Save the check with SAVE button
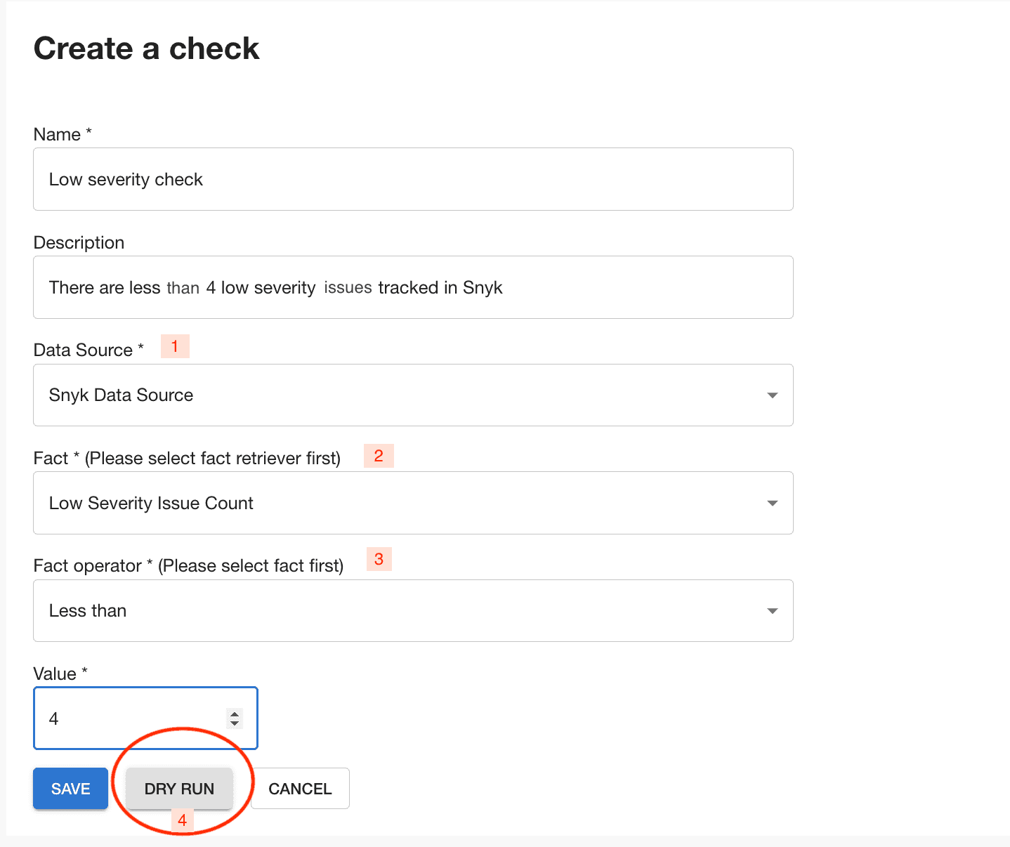The height and width of the screenshot is (847, 1010). 71,789
